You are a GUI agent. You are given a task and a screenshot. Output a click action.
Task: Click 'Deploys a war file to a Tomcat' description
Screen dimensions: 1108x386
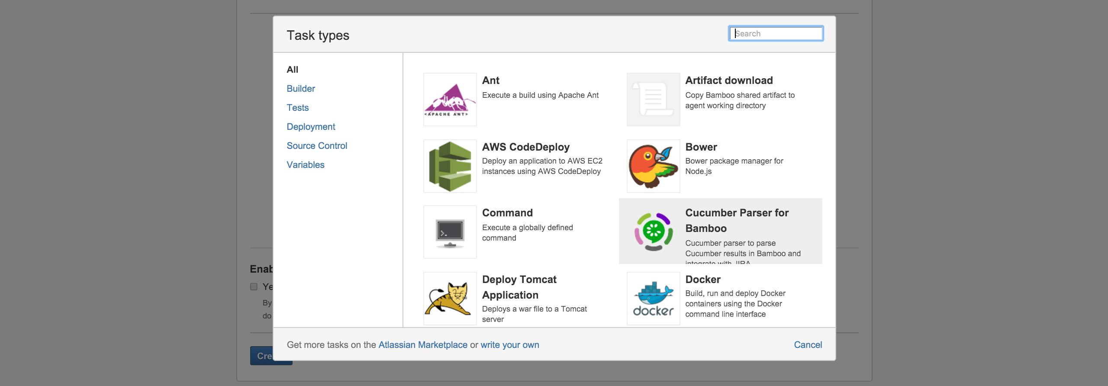pos(535,314)
